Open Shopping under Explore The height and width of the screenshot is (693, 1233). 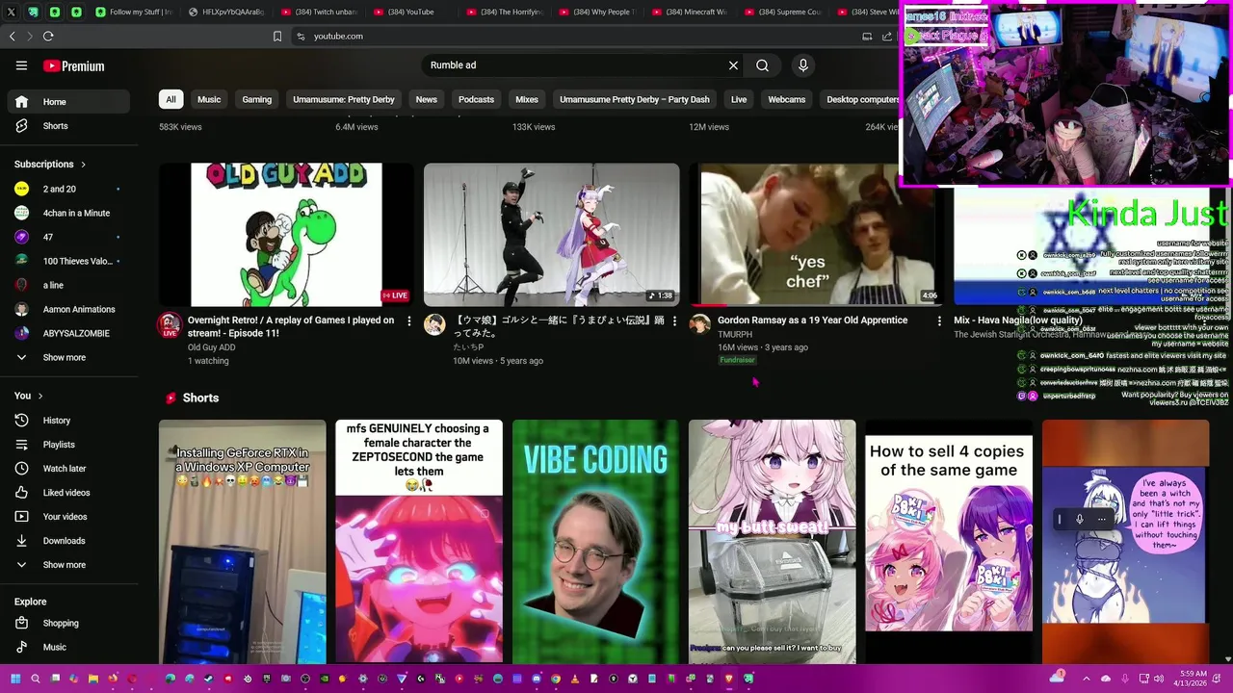point(68,624)
